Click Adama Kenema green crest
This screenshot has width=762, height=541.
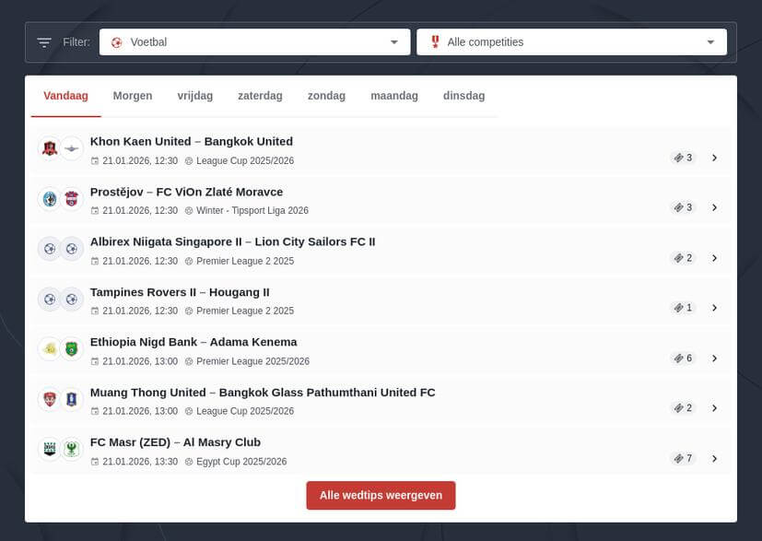72,348
